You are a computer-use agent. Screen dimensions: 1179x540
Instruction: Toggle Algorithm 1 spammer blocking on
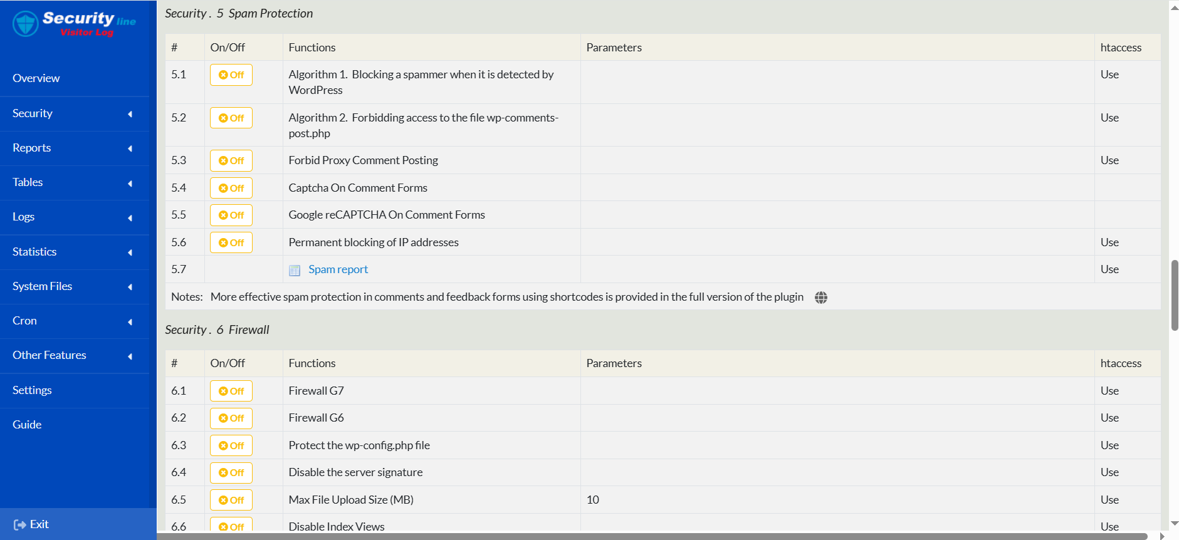(x=231, y=75)
